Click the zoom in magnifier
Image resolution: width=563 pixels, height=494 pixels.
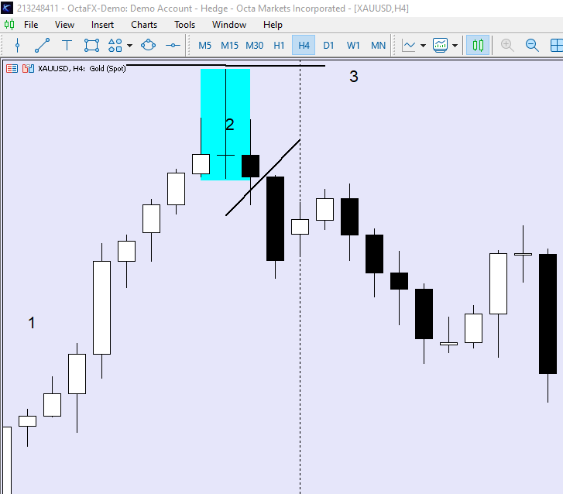click(x=507, y=45)
